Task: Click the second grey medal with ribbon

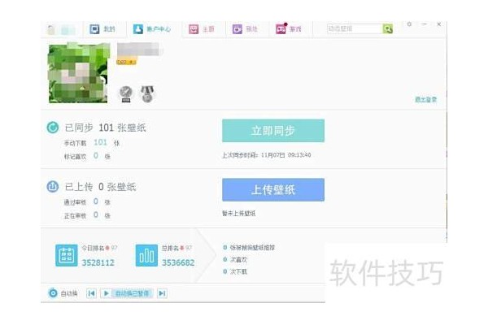Action: point(147,94)
